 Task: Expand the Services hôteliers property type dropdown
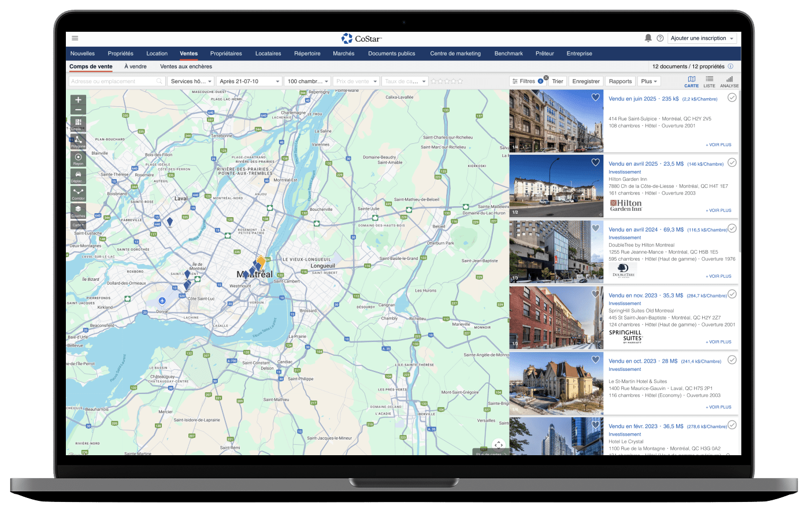coord(191,81)
